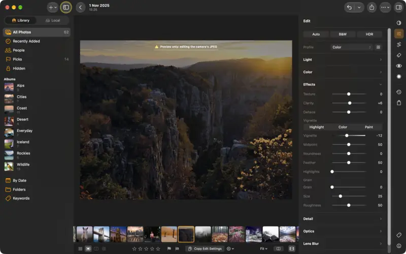The height and width of the screenshot is (254, 406).
Task: Open Hidden photos
Action: pos(37,69)
